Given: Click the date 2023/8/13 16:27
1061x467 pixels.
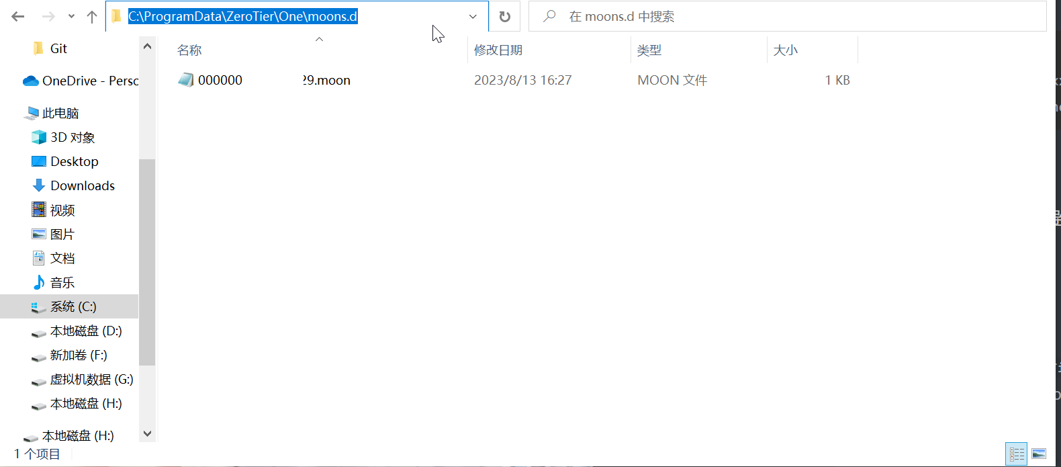Looking at the screenshot, I should click(x=523, y=80).
